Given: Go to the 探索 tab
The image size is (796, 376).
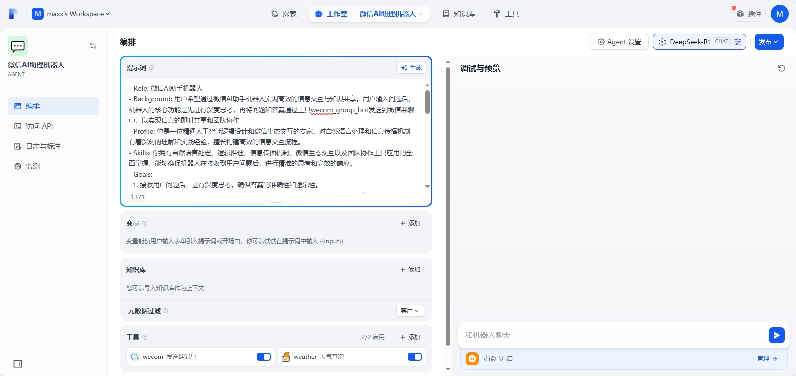Looking at the screenshot, I should click(x=284, y=14).
